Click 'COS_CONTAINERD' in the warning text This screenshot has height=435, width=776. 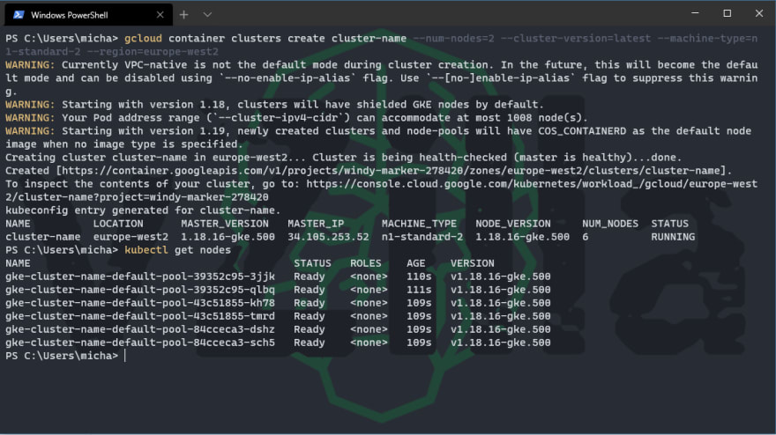582,131
